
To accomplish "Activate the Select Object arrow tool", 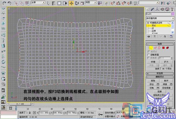I will [48, 3].
